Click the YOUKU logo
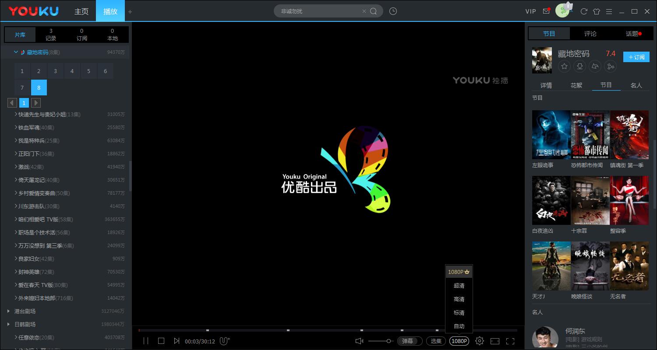The width and height of the screenshot is (657, 350). pos(34,11)
